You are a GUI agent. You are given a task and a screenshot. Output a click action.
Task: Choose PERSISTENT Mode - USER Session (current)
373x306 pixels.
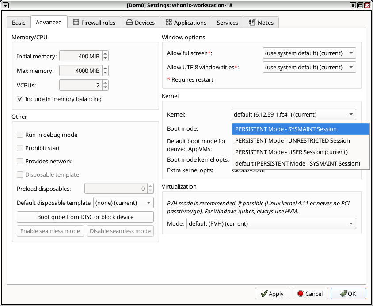[292, 152]
